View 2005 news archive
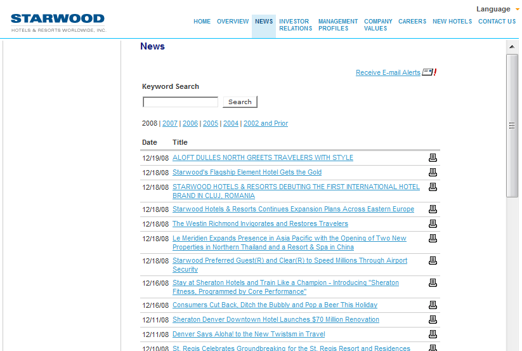The width and height of the screenshot is (522, 351). (211, 124)
